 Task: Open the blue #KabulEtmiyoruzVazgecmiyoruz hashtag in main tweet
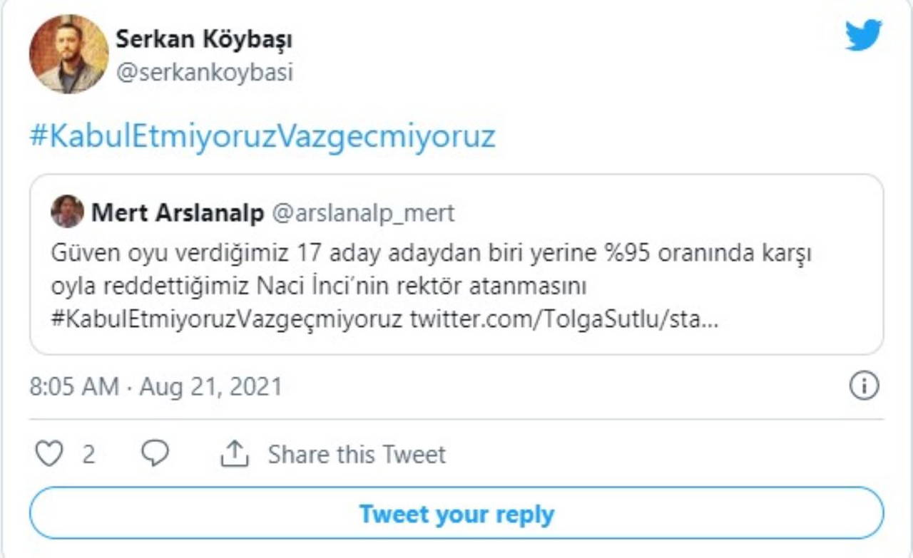[262, 136]
